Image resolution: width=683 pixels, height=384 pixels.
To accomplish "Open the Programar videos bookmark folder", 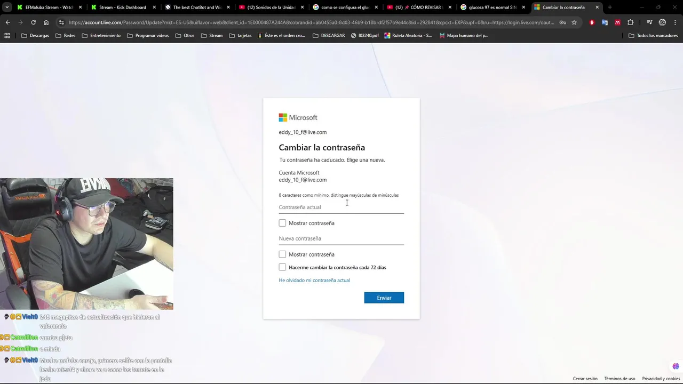I will [x=148, y=36].
